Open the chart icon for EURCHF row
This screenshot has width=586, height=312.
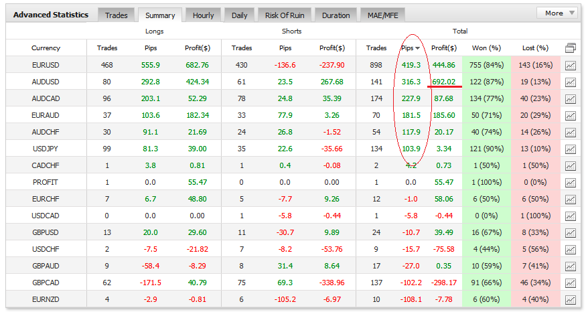pos(571,200)
